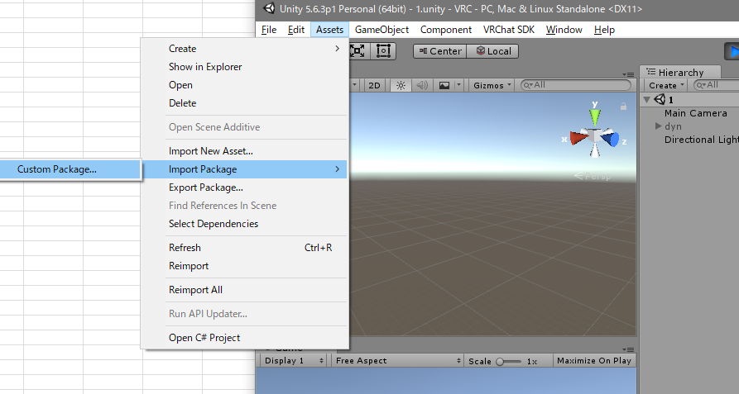Toggle scene audio speaker icon
This screenshot has height=394, width=739.
tap(422, 85)
